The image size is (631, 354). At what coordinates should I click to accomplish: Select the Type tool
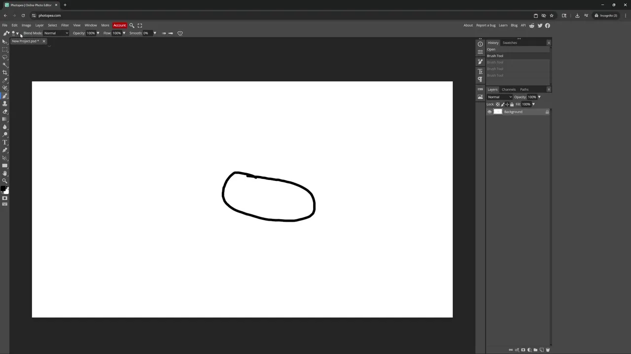5,143
